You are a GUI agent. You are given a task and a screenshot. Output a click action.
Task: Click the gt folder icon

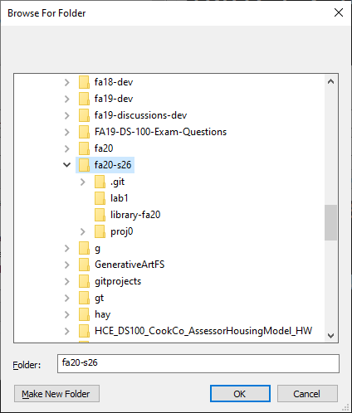point(84,298)
